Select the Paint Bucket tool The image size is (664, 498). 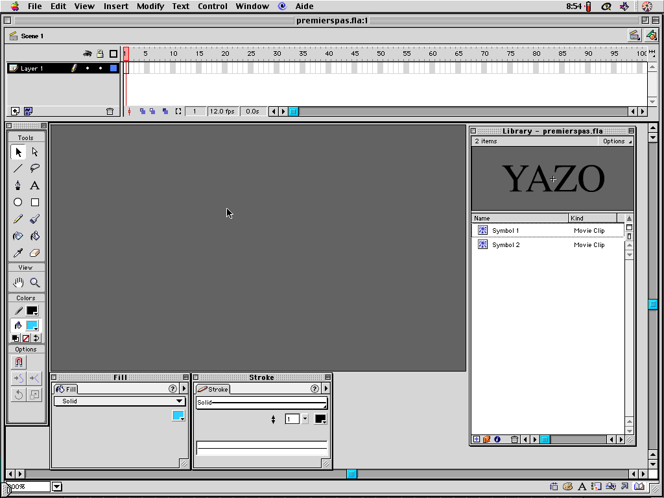tap(35, 236)
